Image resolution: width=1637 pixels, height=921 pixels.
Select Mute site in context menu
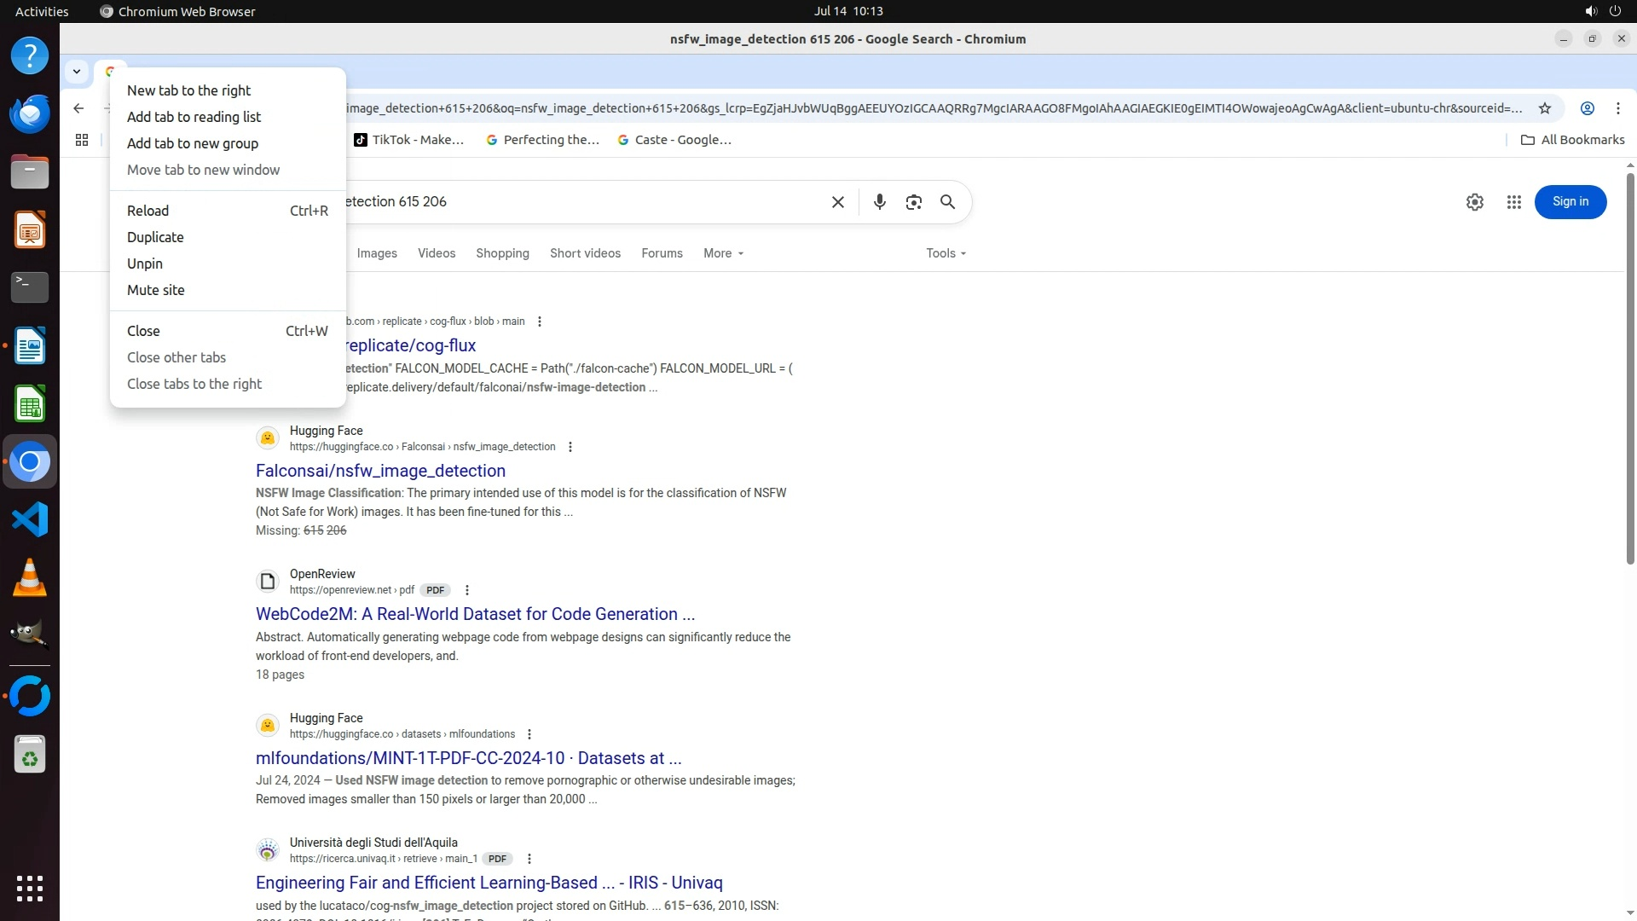(156, 290)
